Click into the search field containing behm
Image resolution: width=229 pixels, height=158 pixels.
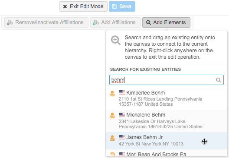[x=167, y=80]
